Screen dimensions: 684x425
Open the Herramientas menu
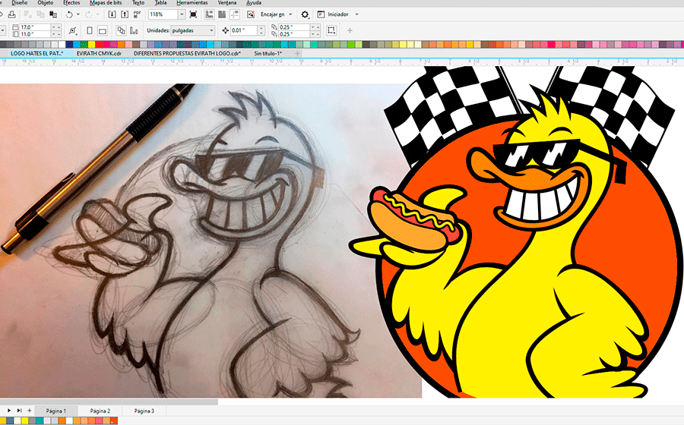point(192,3)
